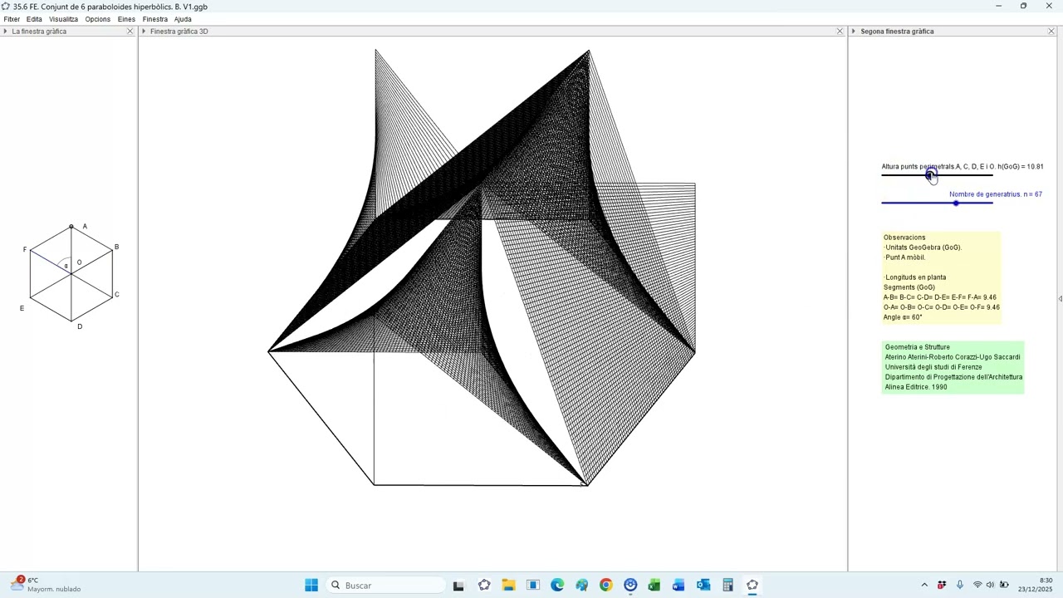Click movable point A on the hexagon
Screen dimensions: 1063x598
[71, 227]
